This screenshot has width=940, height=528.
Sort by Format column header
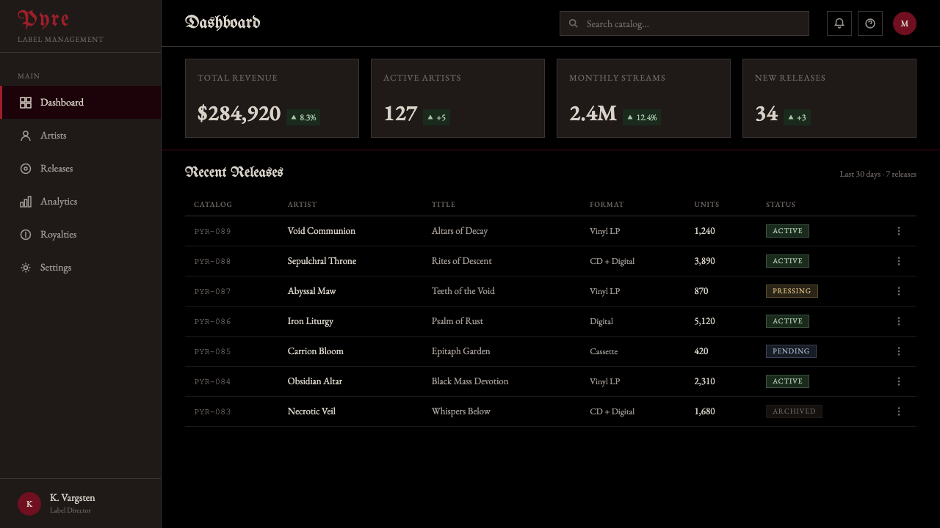point(607,205)
